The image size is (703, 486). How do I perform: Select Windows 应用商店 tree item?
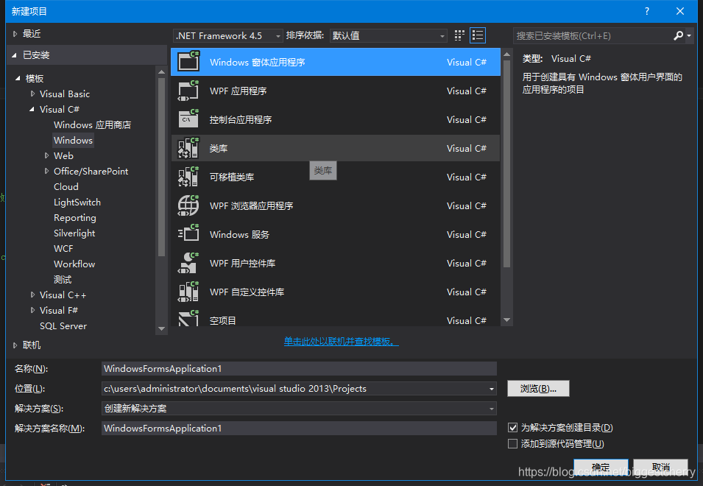pyautogui.click(x=92, y=124)
